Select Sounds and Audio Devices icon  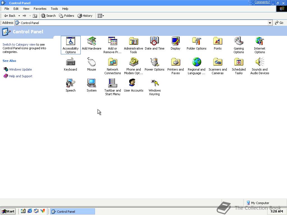pyautogui.click(x=260, y=66)
